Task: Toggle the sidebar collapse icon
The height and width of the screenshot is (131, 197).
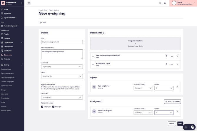Action: point(29,3)
